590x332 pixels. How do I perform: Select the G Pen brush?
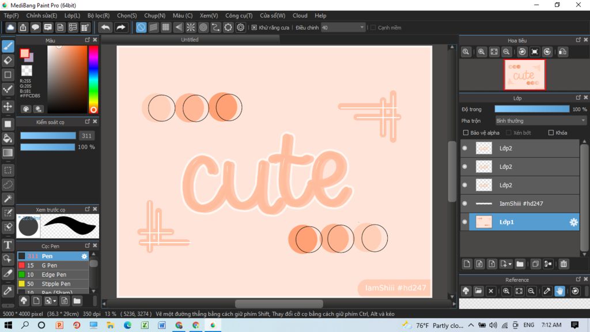(53, 265)
